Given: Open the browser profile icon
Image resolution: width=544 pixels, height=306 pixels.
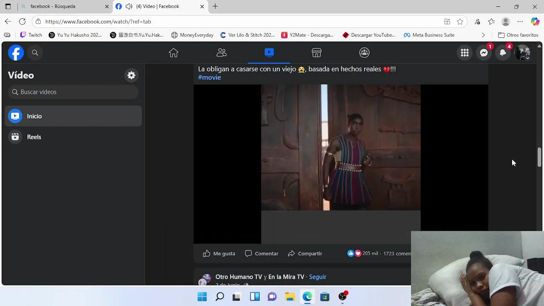Looking at the screenshot, I should (x=506, y=22).
